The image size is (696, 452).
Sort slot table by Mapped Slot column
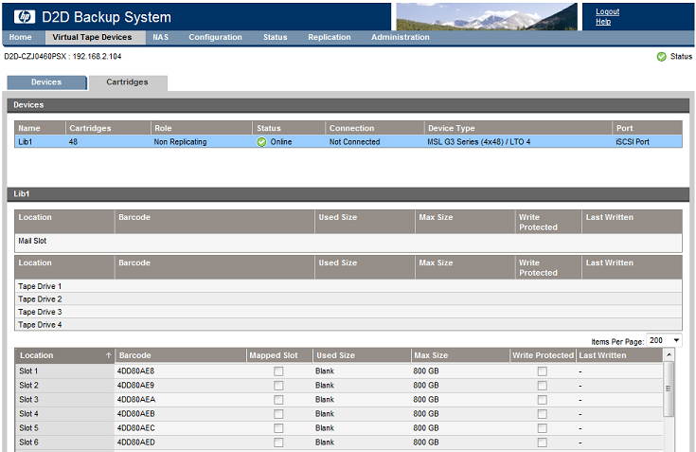coord(279,355)
